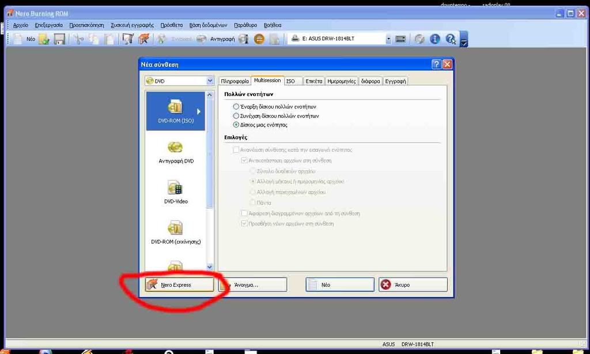Open the Συσκευή εγγραφής menu
This screenshot has width=590, height=354.
(132, 25)
